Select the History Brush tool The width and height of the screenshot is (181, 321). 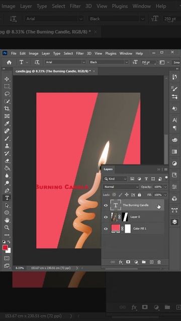point(7,153)
